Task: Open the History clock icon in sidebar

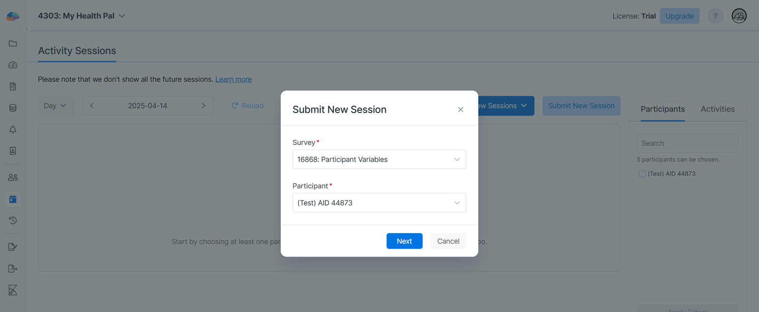Action: (12, 220)
